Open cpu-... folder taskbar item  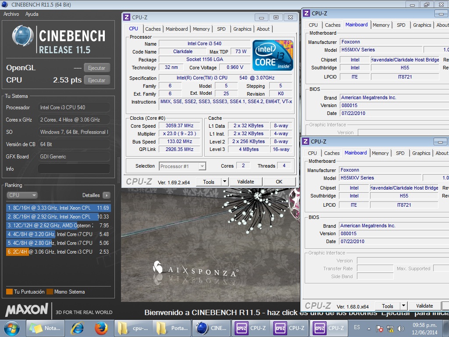click(133, 328)
